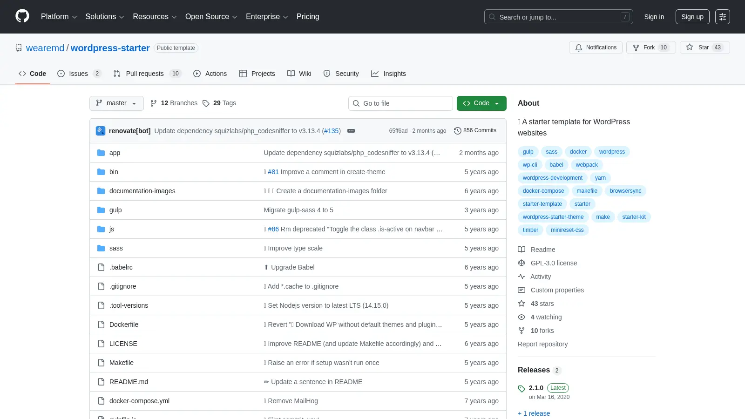Open the .babelrc file
Image resolution: width=745 pixels, height=419 pixels.
tap(121, 267)
